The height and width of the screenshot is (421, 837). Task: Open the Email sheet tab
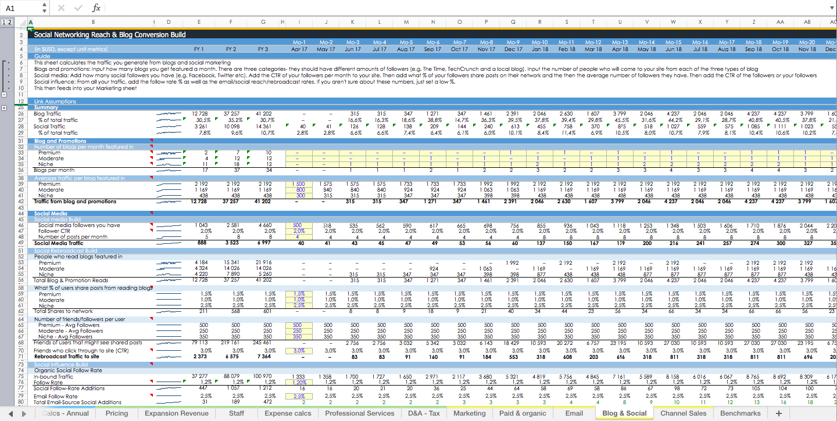[574, 413]
